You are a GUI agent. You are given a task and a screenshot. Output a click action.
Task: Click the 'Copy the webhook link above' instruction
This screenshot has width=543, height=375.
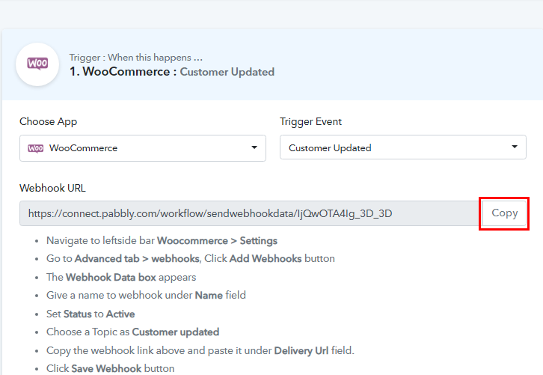[200, 351]
